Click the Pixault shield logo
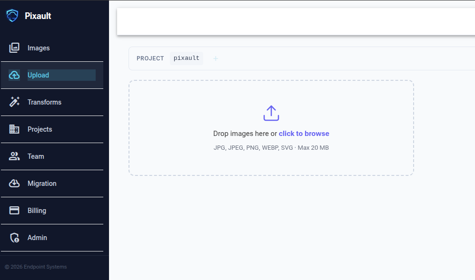 pos(12,16)
